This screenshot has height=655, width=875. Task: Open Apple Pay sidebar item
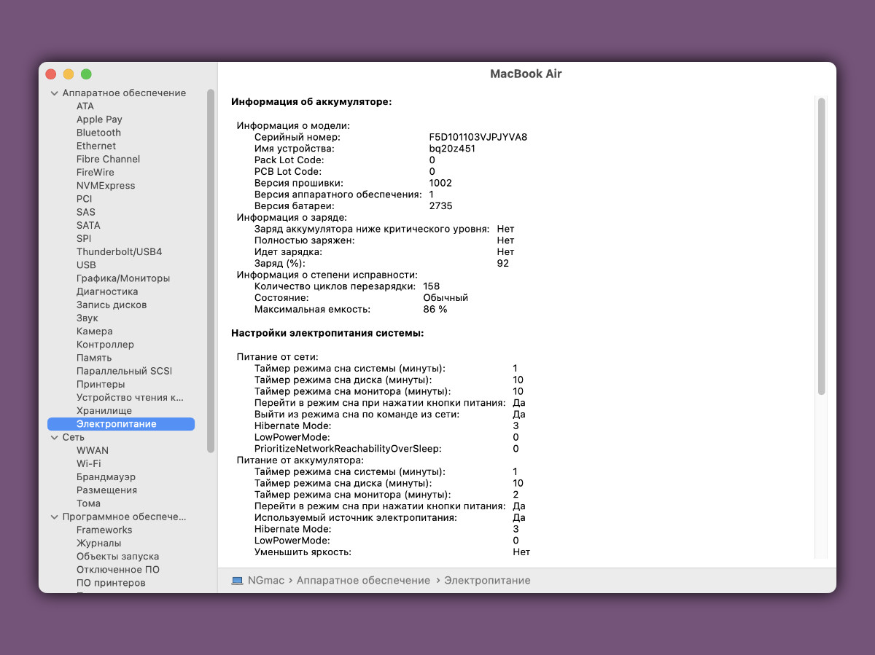(99, 119)
